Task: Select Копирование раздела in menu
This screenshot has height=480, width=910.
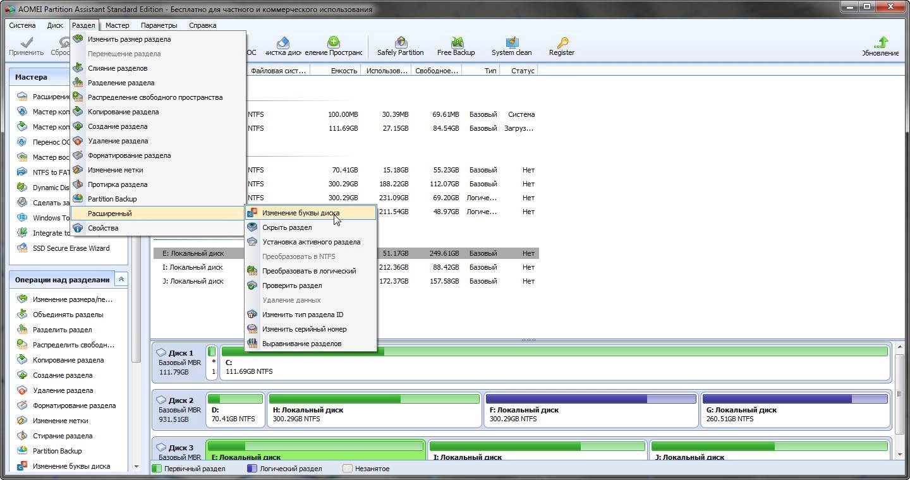Action: [158, 112]
